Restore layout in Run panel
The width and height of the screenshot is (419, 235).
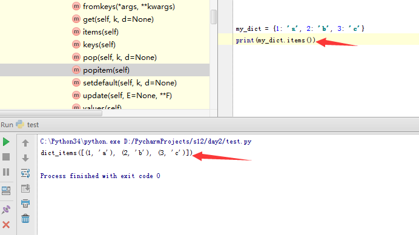click(x=6, y=191)
